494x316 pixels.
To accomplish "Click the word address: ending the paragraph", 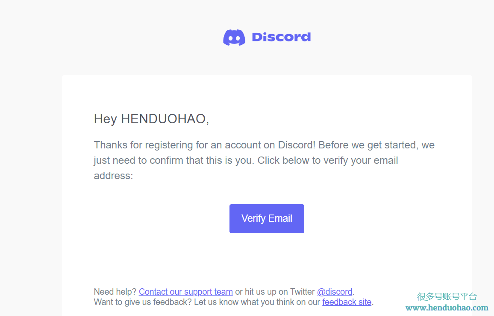I will pyautogui.click(x=113, y=176).
